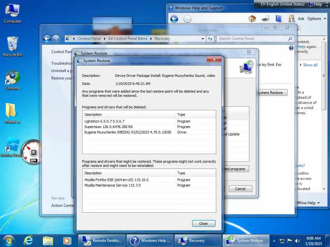Screen dimensions: 330x247
Task: Show hidden tray icons arrow
Action: [274, 241]
